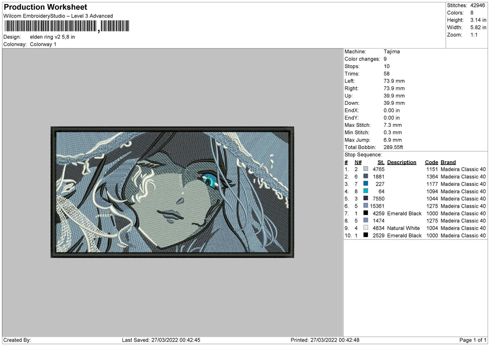Select the stitches count 42946
This screenshot has height=346, width=490.
tap(478, 5)
